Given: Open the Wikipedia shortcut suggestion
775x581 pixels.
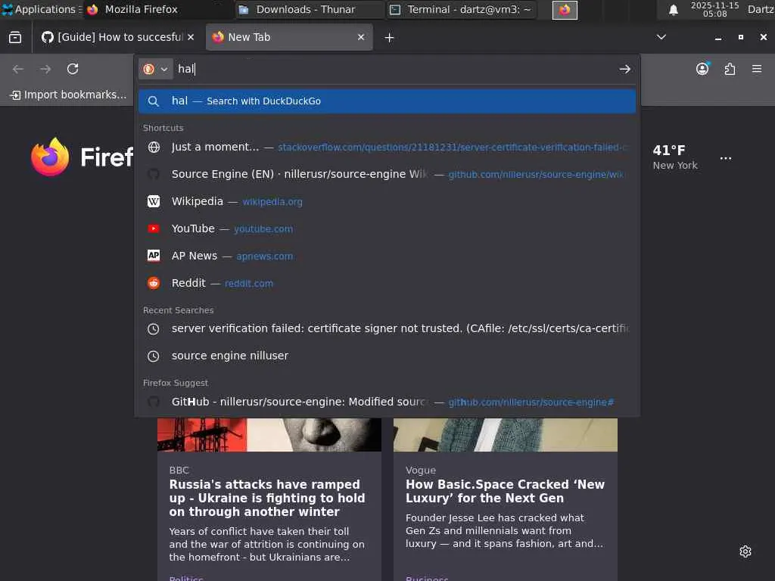Looking at the screenshot, I should (387, 201).
